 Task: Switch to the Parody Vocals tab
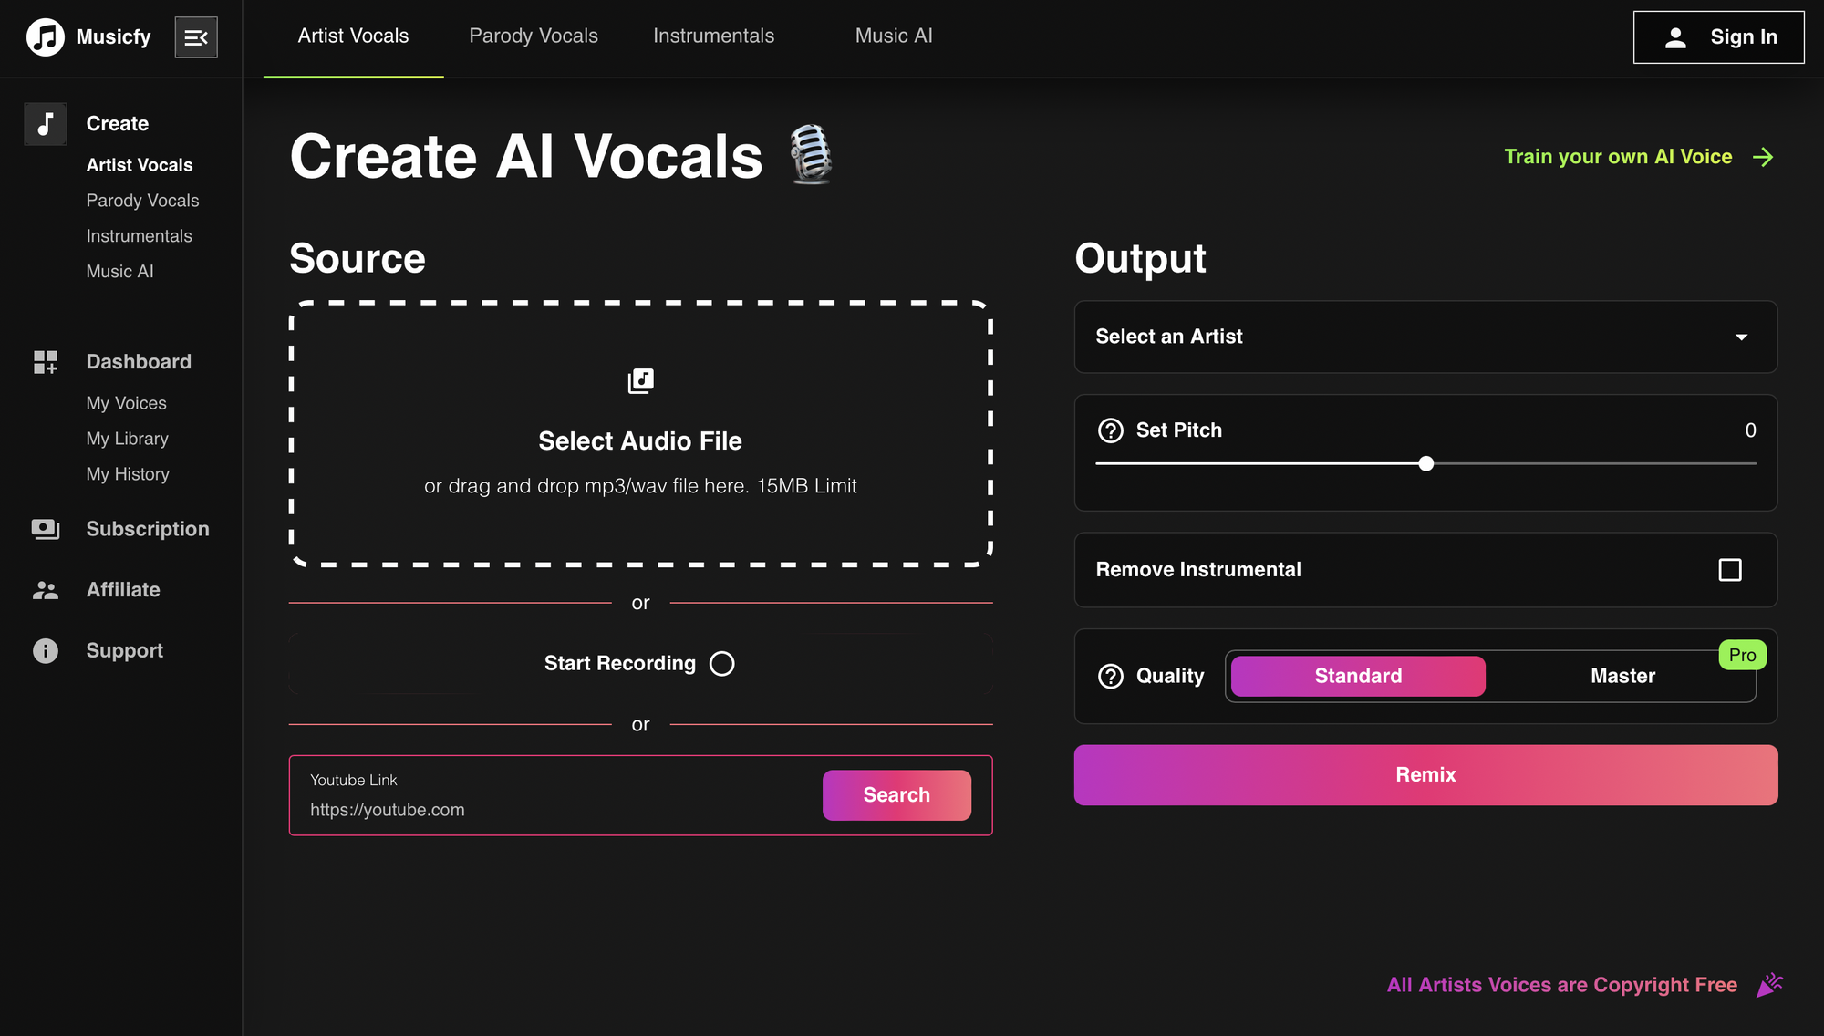coord(534,36)
